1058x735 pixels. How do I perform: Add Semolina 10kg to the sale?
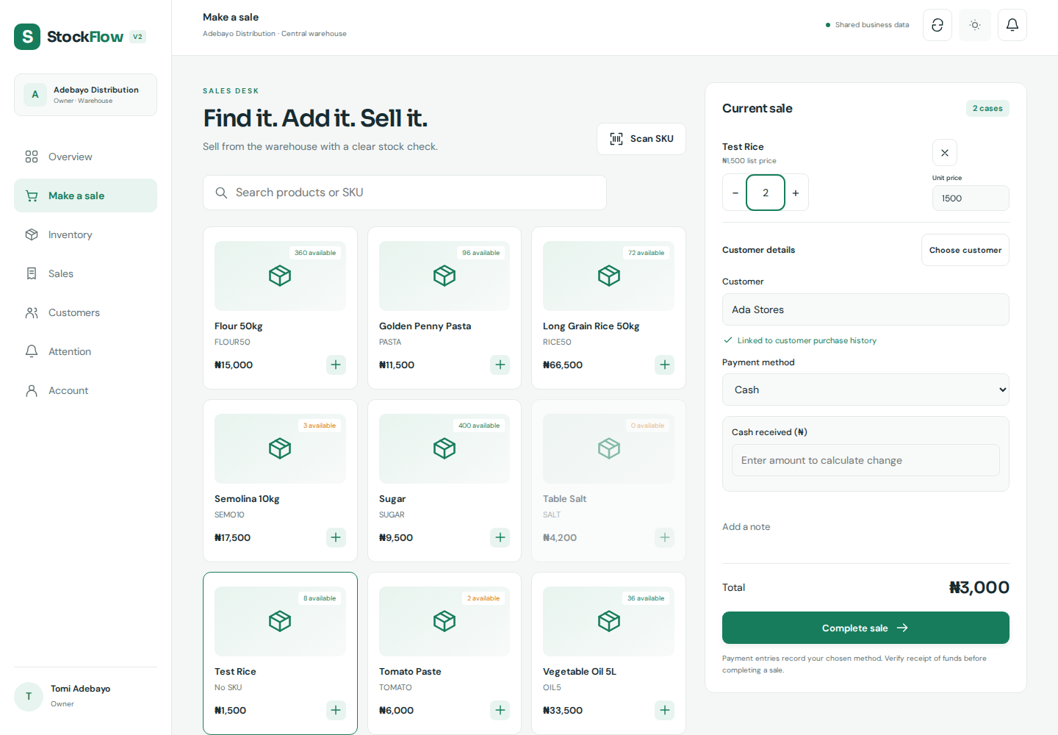[336, 537]
